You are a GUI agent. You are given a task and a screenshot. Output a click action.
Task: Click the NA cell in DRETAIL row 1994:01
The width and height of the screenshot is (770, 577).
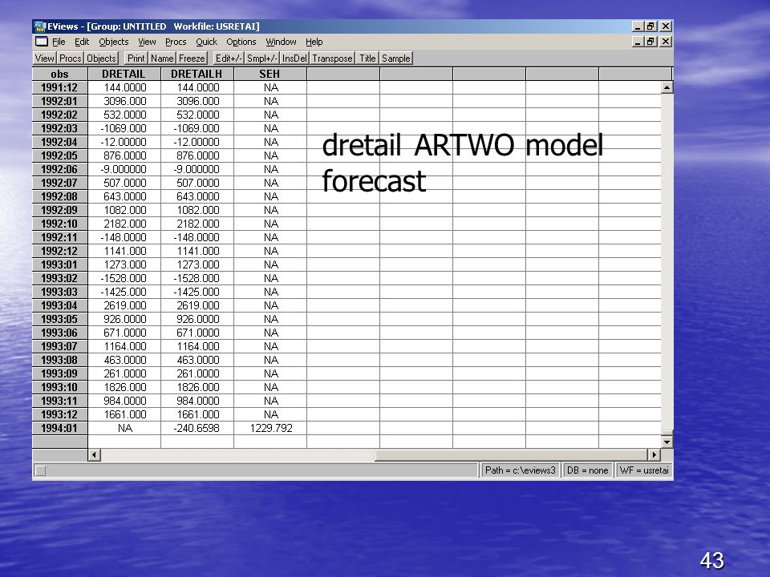[x=124, y=428]
